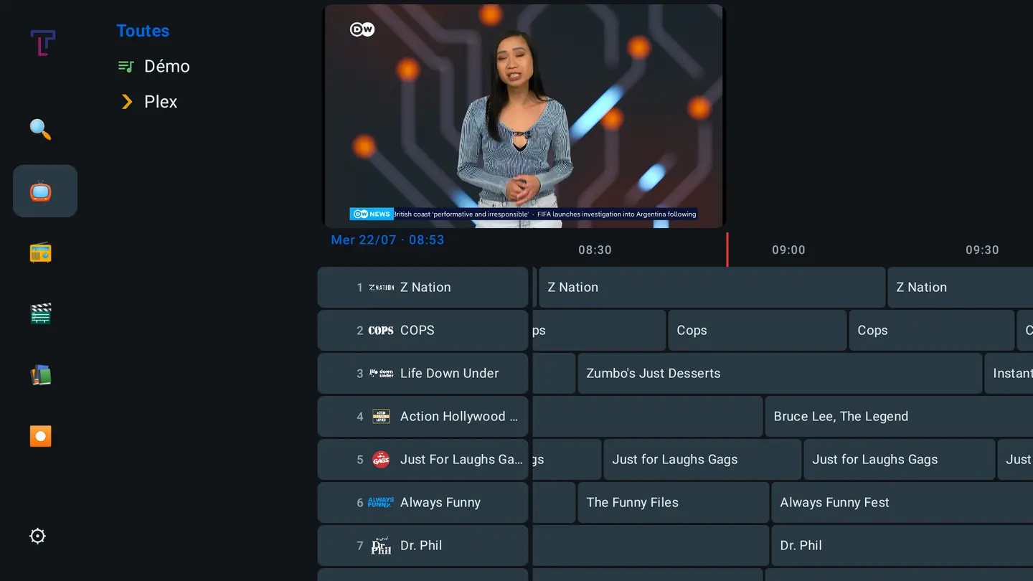Select channel 2 COPS
Viewport: 1033px width, 581px height.
click(423, 330)
